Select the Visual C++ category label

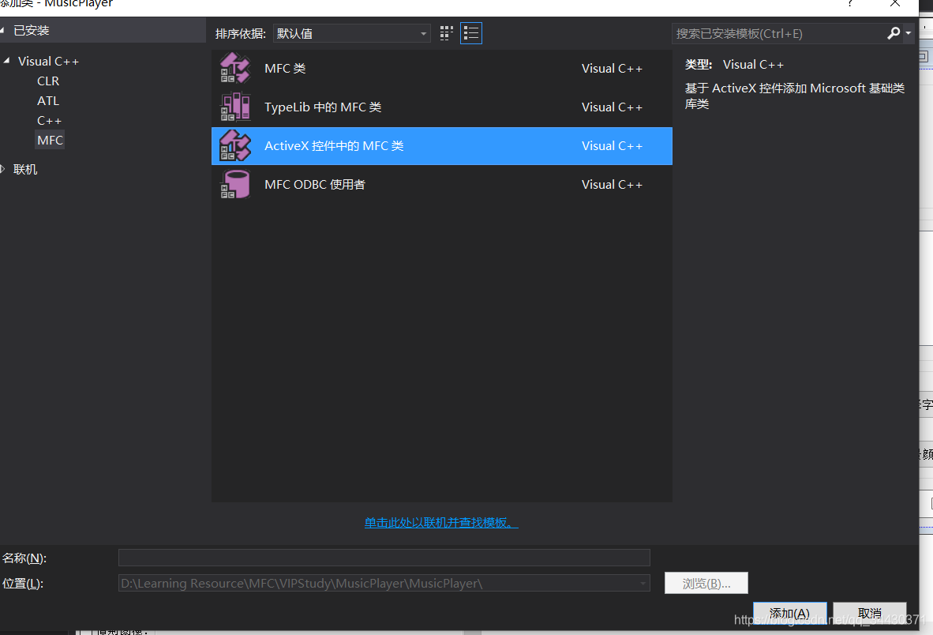48,62
